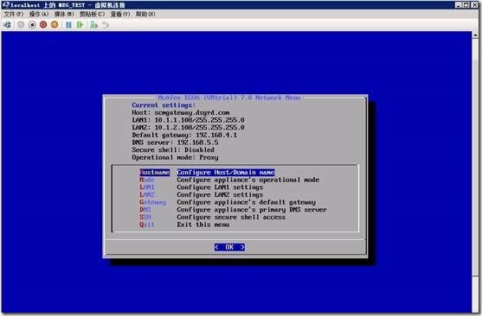
Task: Click the OK button in Network Menu
Action: pos(229,247)
